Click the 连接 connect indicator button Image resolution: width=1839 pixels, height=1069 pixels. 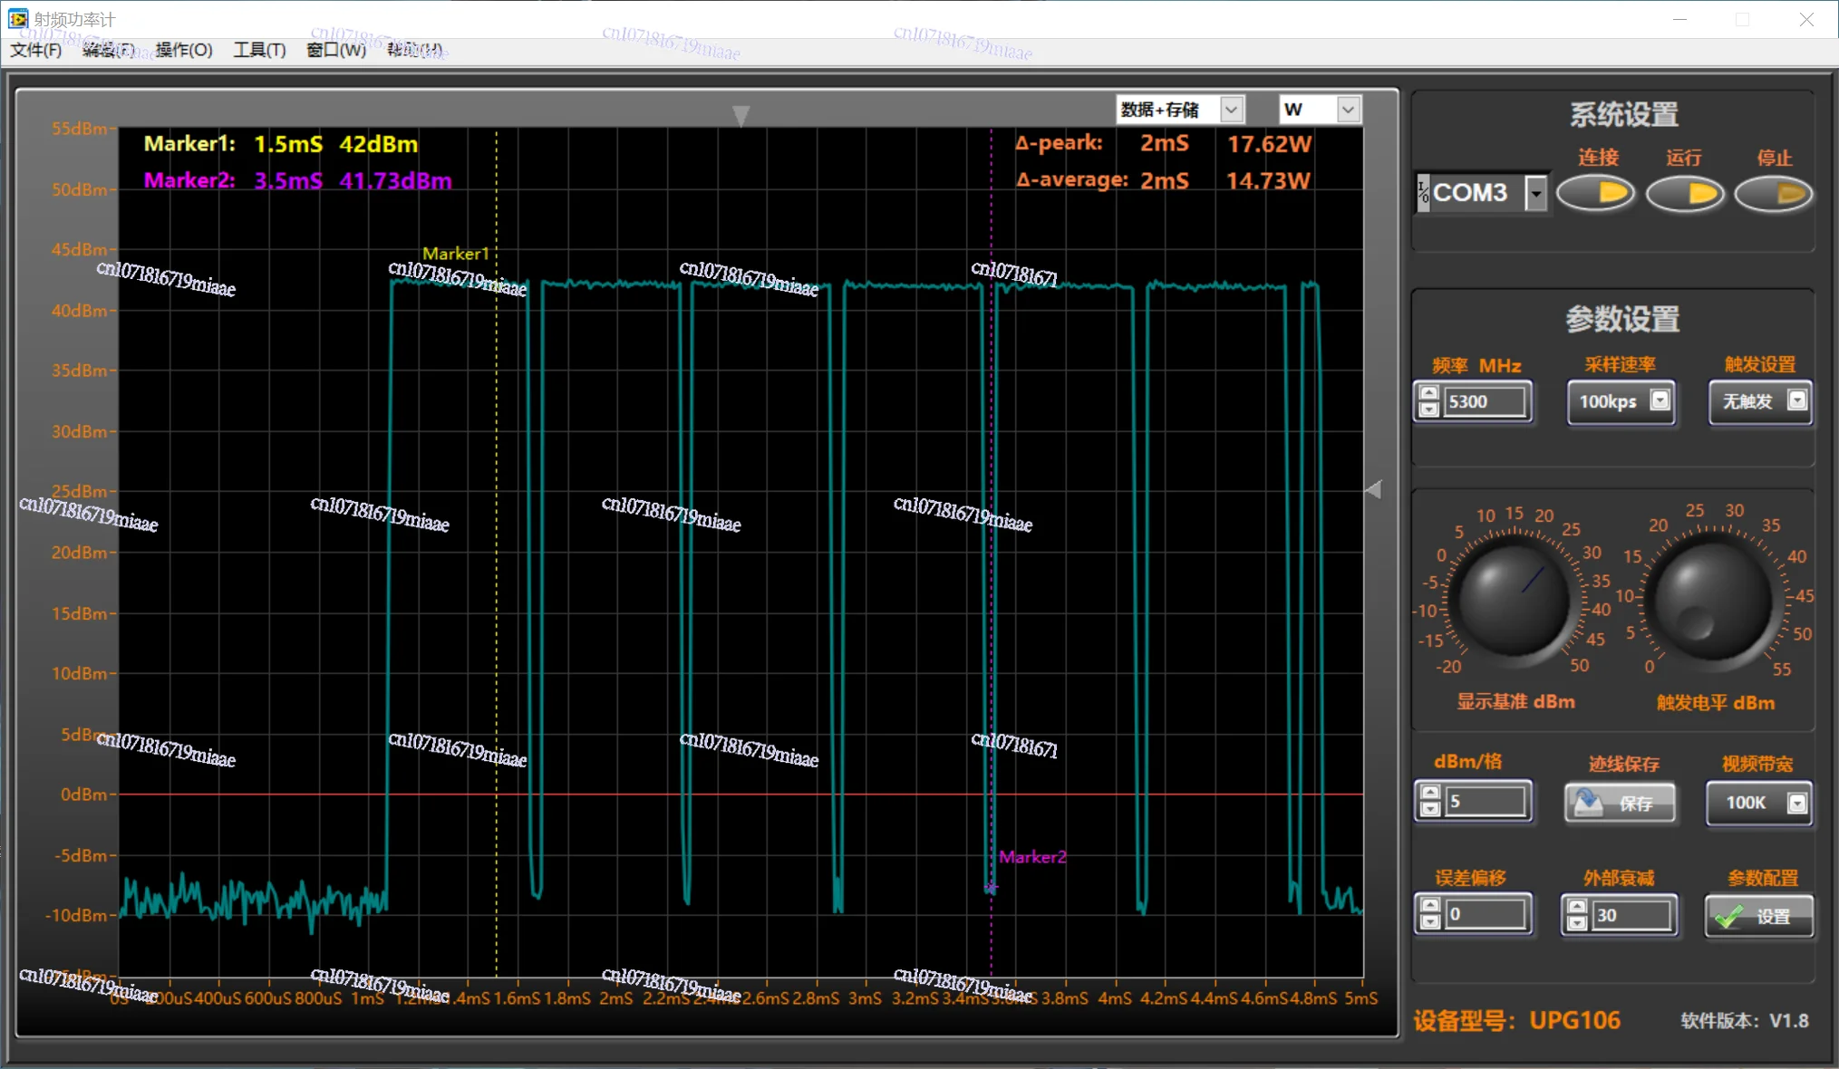[1596, 193]
